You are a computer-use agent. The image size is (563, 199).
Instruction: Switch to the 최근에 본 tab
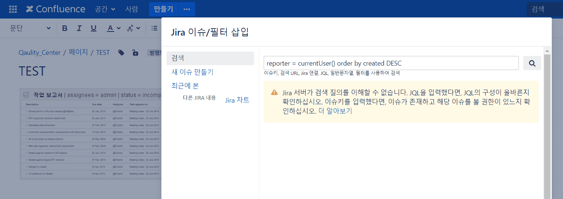pyautogui.click(x=185, y=86)
